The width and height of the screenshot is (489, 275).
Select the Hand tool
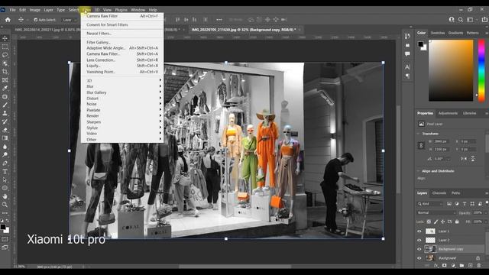(x=5, y=196)
